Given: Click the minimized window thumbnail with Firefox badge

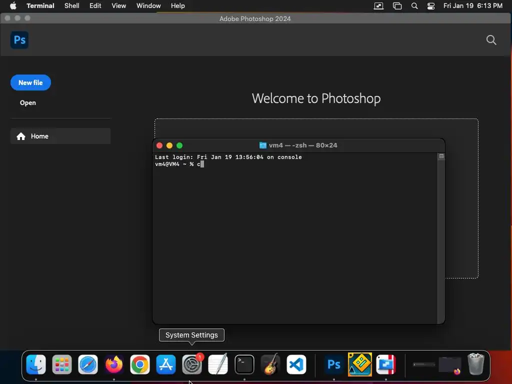Looking at the screenshot, I should click(450, 364).
